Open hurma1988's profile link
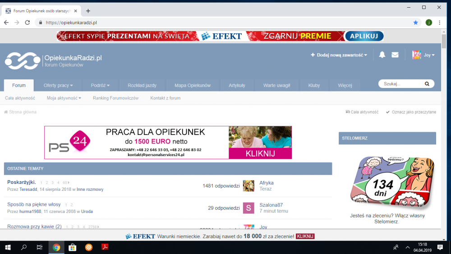 30,212
